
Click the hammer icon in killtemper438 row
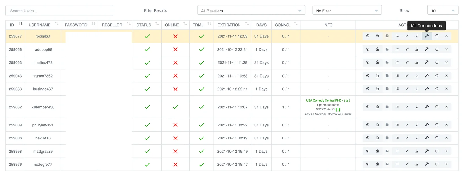tap(427, 107)
